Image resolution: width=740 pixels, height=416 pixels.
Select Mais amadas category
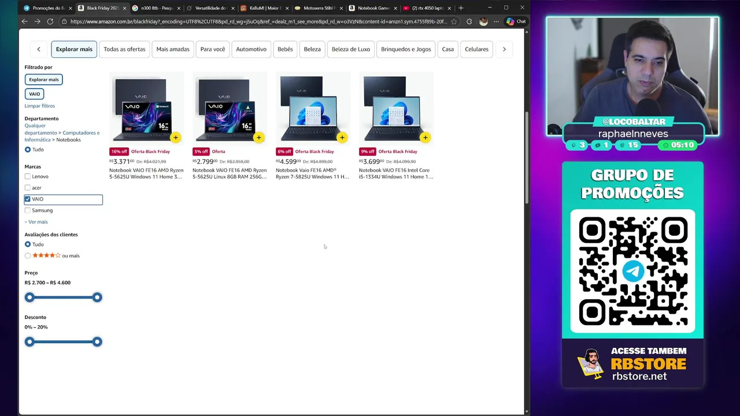click(x=173, y=49)
